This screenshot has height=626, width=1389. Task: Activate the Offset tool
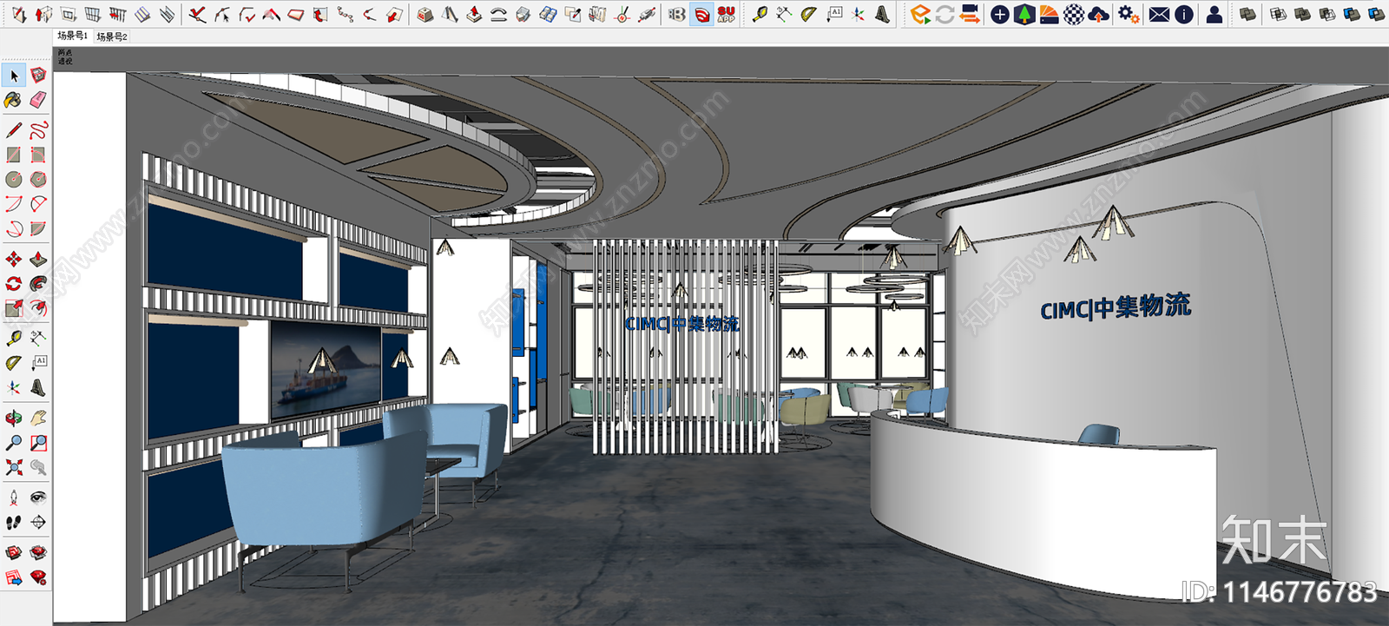[x=38, y=308]
